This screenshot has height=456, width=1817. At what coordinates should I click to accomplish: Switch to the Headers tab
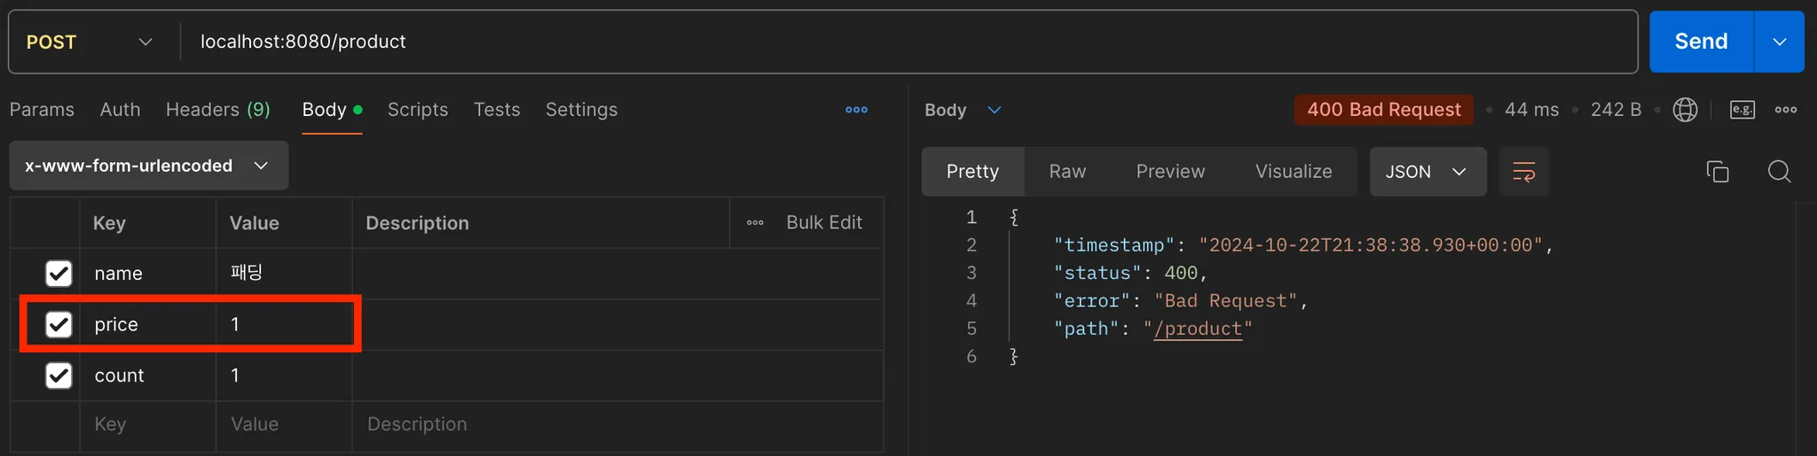point(217,110)
